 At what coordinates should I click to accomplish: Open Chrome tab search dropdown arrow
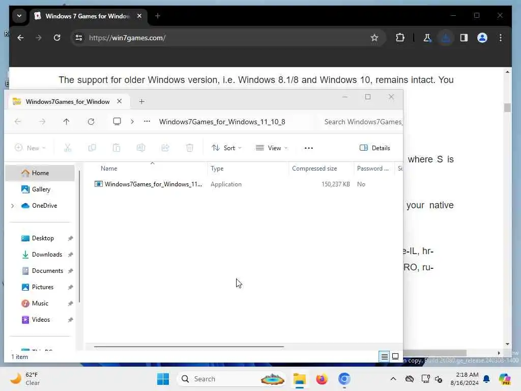click(19, 16)
